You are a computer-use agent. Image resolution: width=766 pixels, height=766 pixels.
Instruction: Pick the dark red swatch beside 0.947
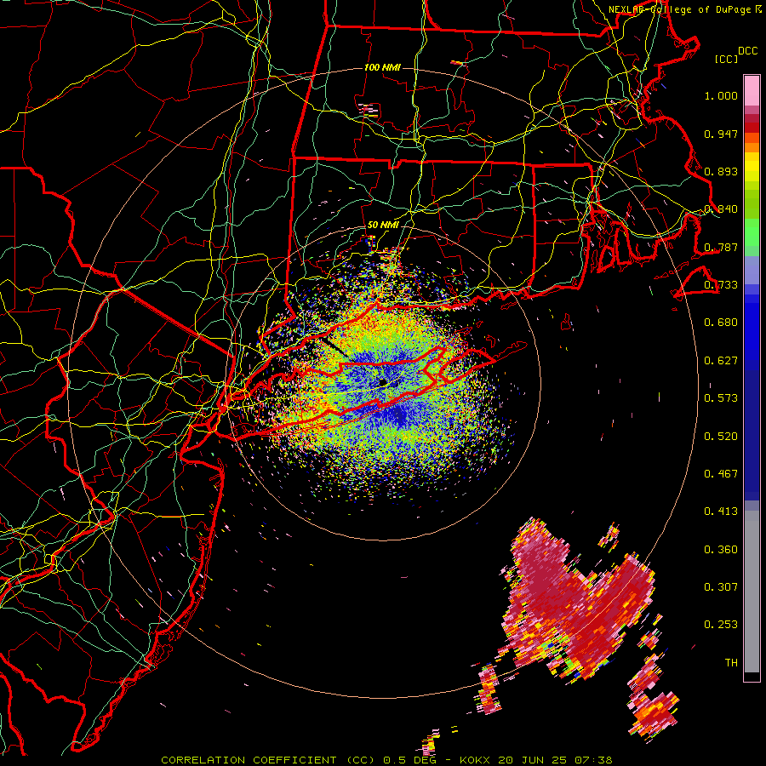(752, 128)
